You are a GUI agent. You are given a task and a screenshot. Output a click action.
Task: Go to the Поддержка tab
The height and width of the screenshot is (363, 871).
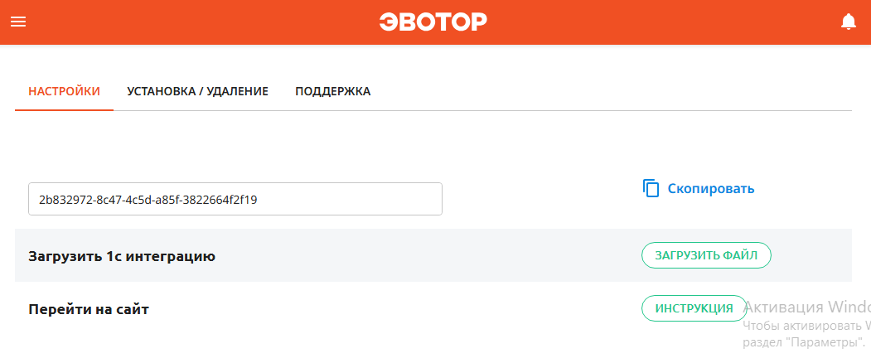click(332, 91)
